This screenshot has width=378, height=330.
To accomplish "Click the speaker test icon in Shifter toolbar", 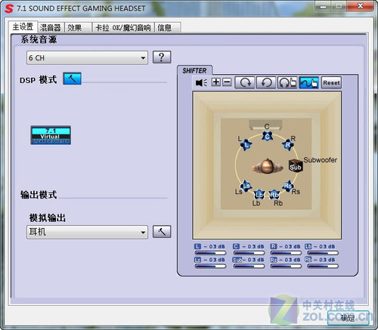I will coord(201,82).
